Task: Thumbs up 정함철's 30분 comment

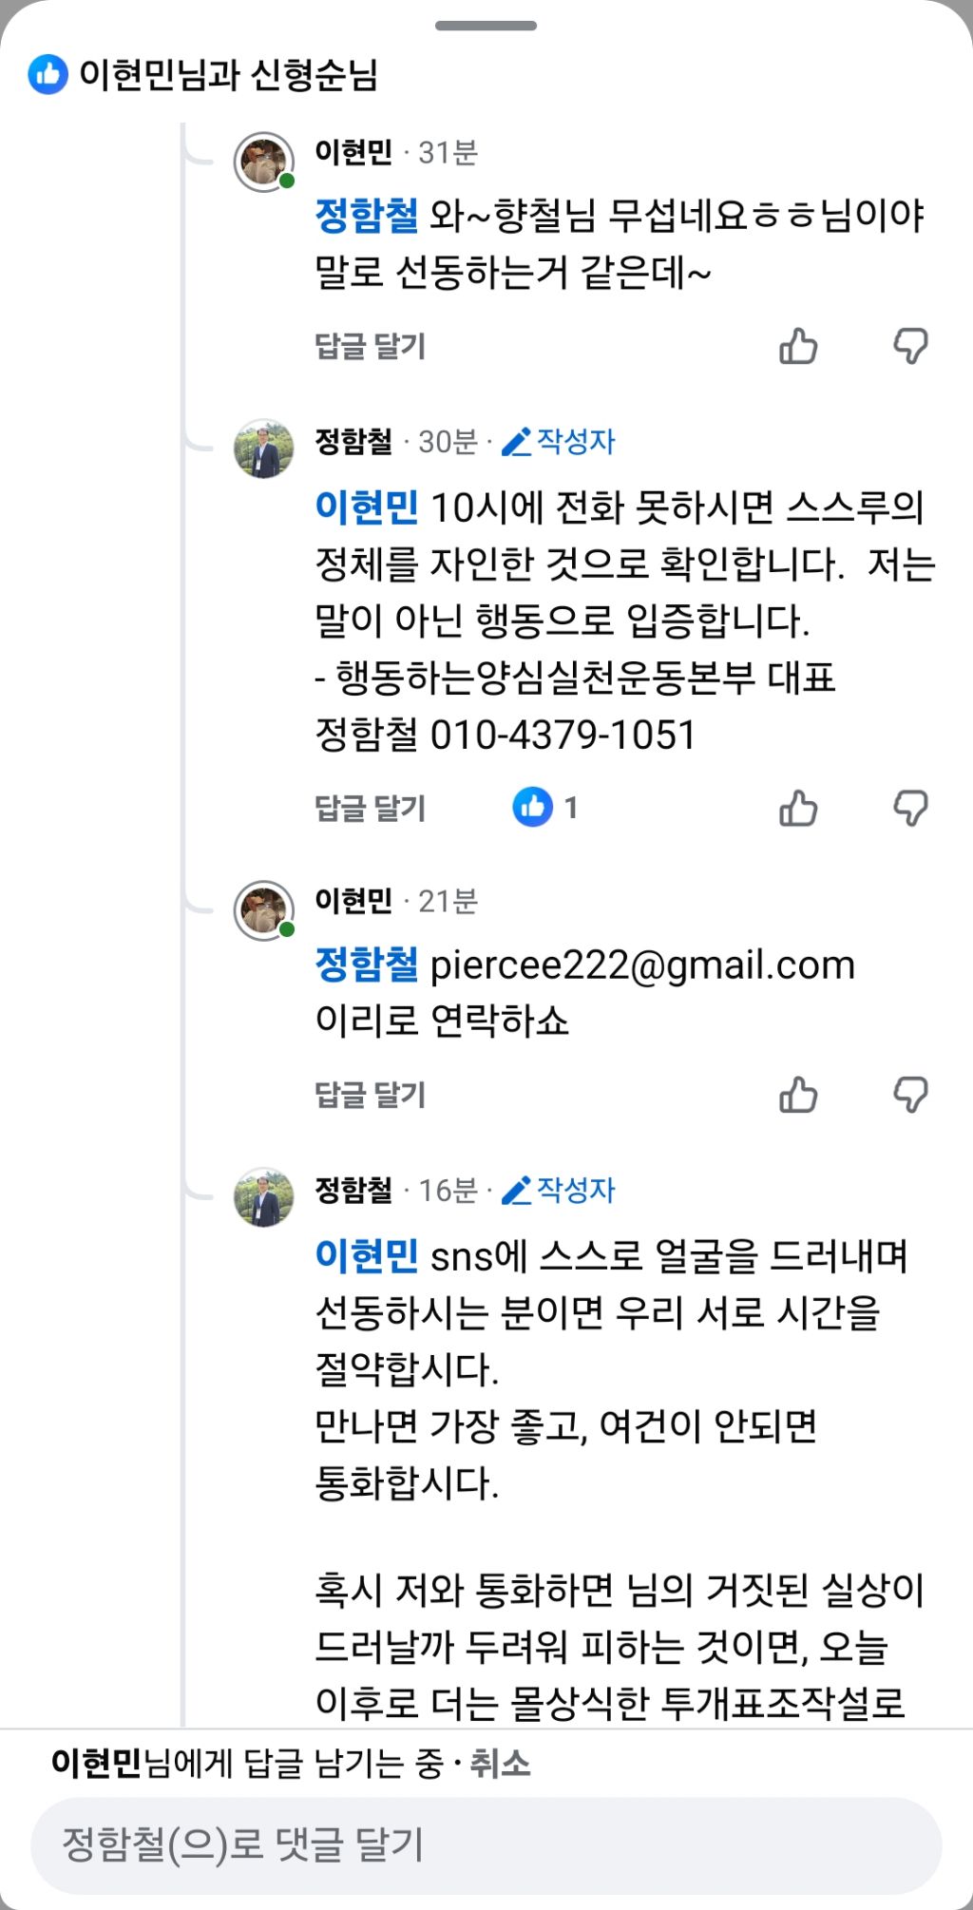Action: coord(798,809)
